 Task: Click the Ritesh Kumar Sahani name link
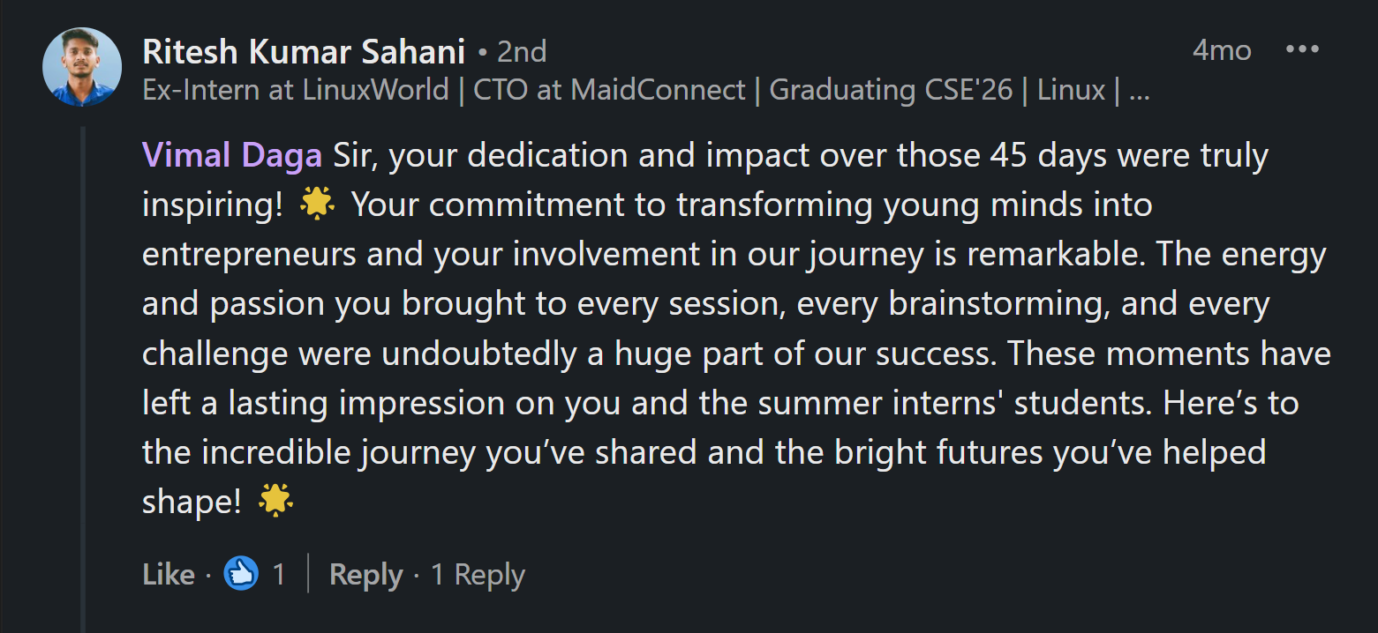click(x=304, y=52)
